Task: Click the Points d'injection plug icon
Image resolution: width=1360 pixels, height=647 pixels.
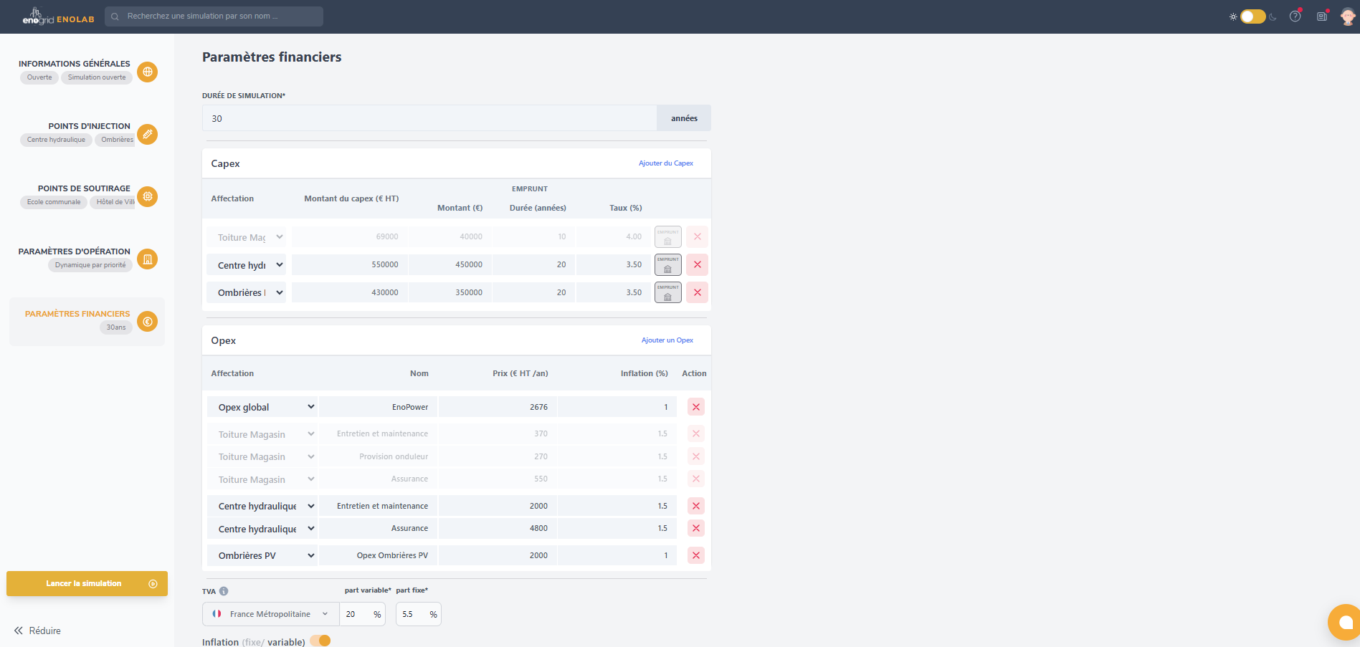Action: [x=147, y=134]
